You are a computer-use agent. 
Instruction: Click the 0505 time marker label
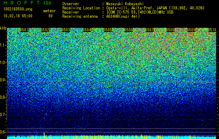click(x=108, y=30)
